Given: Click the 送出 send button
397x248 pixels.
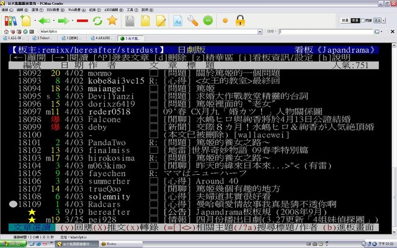Looking at the screenshot, I should pos(378,20).
